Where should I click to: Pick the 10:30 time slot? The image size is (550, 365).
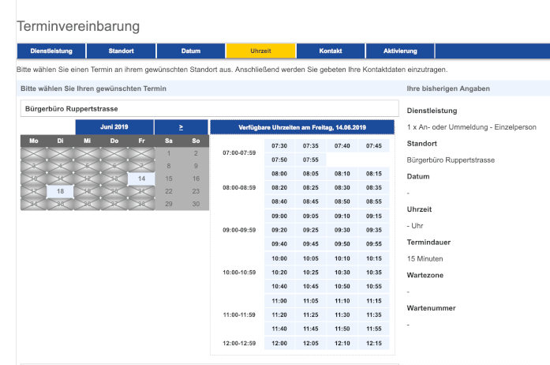[x=342, y=273]
